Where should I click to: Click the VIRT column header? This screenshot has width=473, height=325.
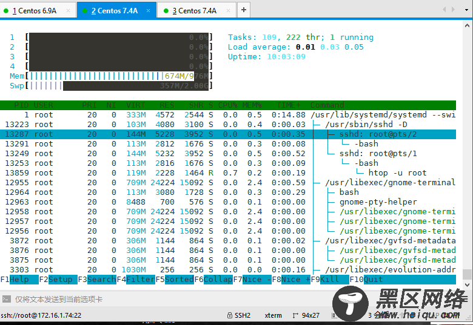(136, 105)
